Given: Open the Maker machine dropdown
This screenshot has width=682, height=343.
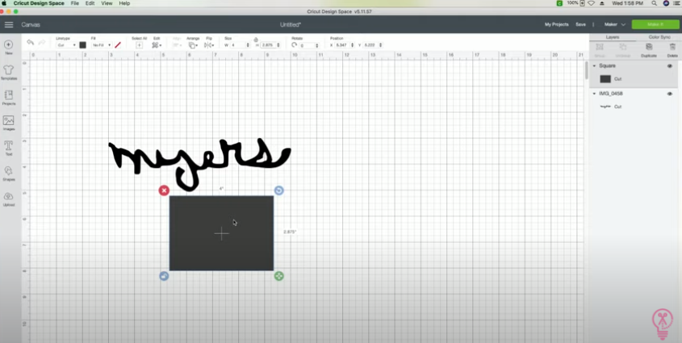Looking at the screenshot, I should coord(614,25).
